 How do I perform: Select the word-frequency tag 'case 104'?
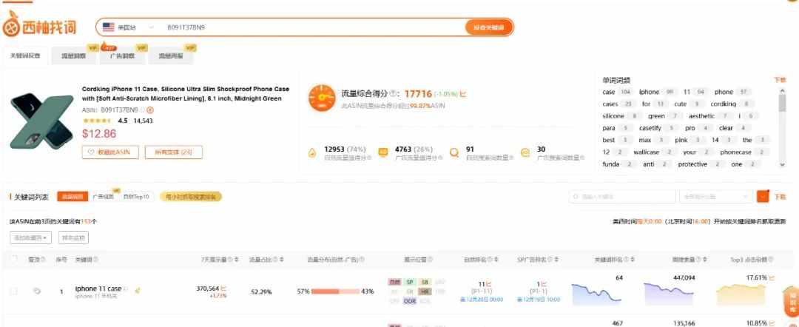pyautogui.click(x=616, y=92)
